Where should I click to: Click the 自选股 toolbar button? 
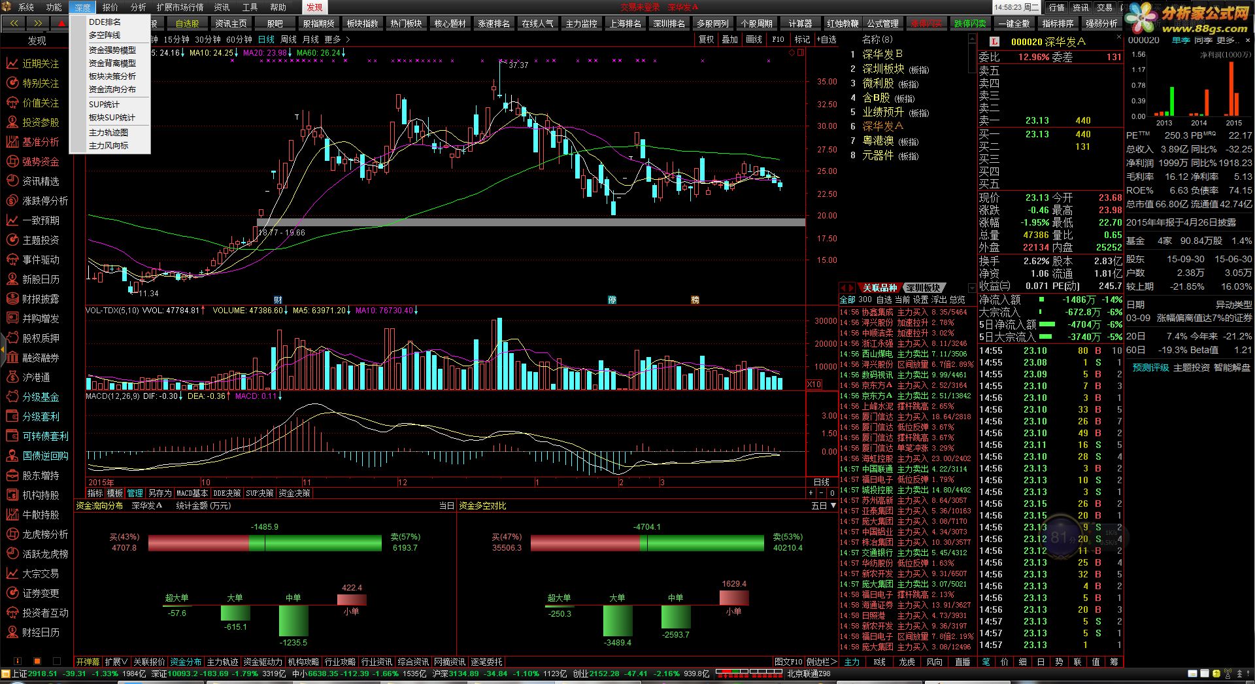click(x=188, y=24)
